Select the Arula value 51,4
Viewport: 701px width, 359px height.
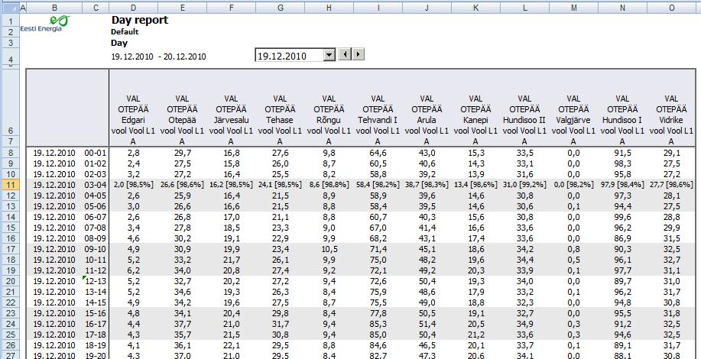point(427,324)
